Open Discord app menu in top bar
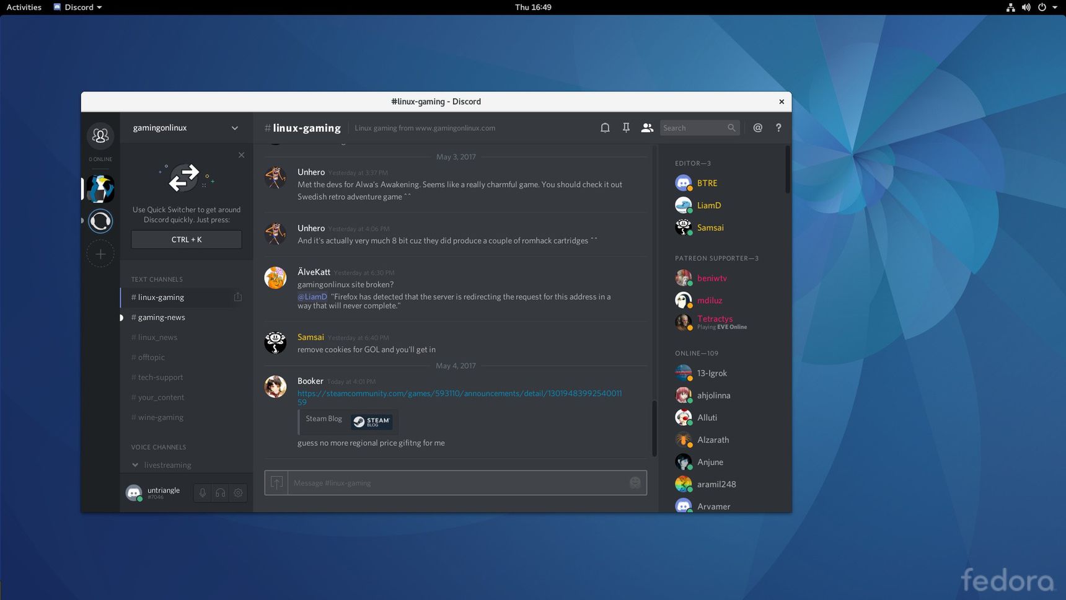This screenshot has width=1066, height=600. [x=78, y=7]
